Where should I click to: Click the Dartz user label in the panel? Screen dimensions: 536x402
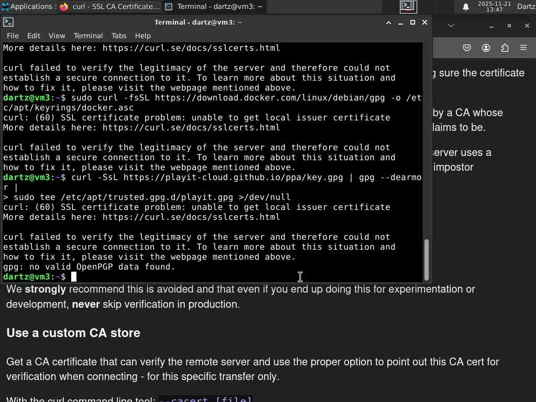(x=526, y=6)
